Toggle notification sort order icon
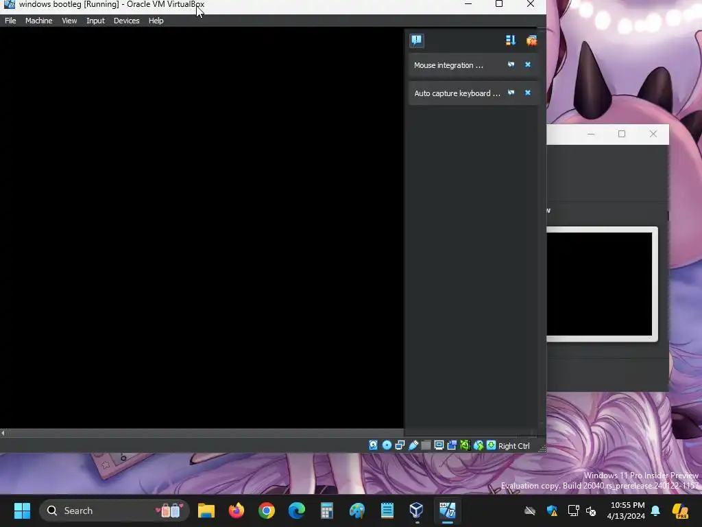702x527 pixels. [510, 40]
